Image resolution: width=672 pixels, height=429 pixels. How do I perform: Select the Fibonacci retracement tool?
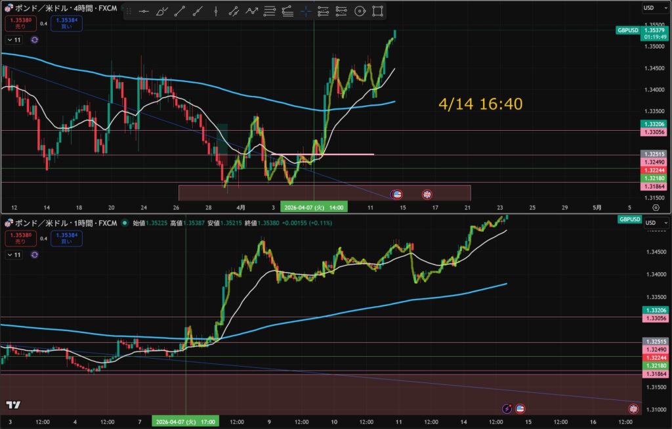click(x=270, y=12)
